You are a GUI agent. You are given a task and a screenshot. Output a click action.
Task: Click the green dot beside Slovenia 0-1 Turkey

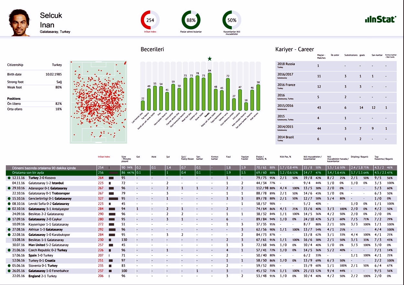9,266
